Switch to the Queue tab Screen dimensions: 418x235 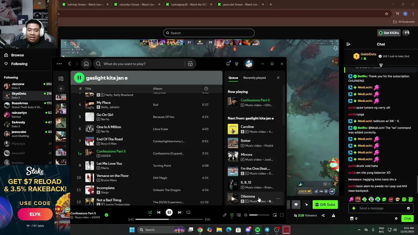[x=233, y=78]
